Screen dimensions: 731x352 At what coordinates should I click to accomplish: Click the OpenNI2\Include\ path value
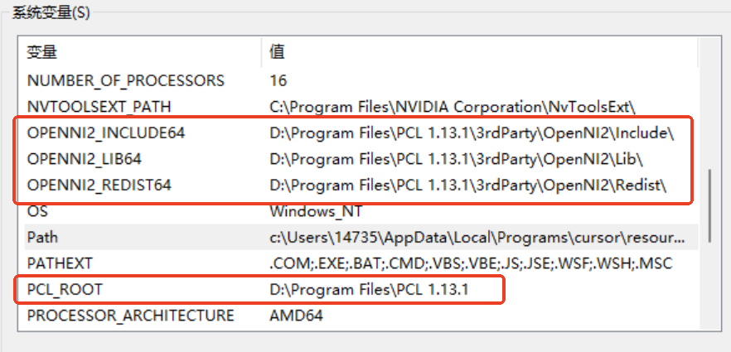pos(472,133)
